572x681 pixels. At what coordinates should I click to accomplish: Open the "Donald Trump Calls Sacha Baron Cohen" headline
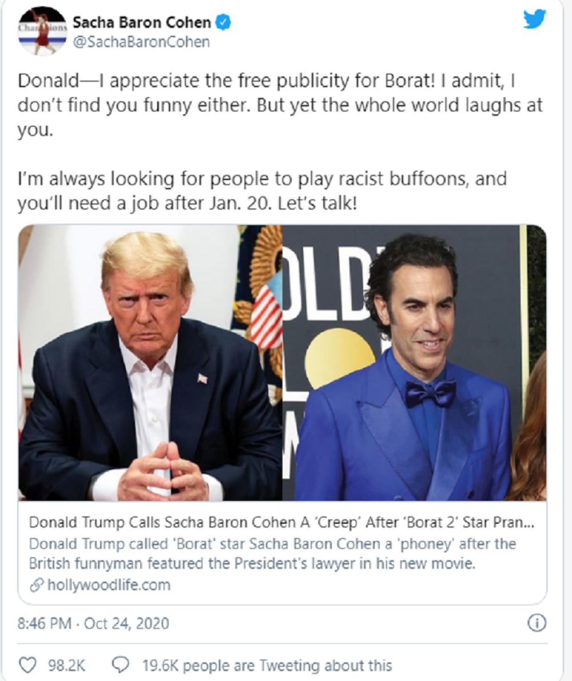coord(280,524)
